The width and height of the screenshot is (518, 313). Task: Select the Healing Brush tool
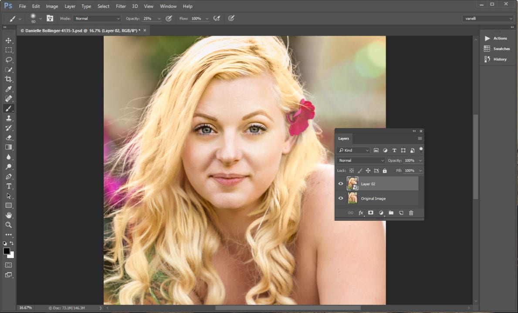(9, 99)
